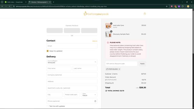Stop page loading in browser toolbar
This screenshot has width=194, height=109.
pos(9,6)
